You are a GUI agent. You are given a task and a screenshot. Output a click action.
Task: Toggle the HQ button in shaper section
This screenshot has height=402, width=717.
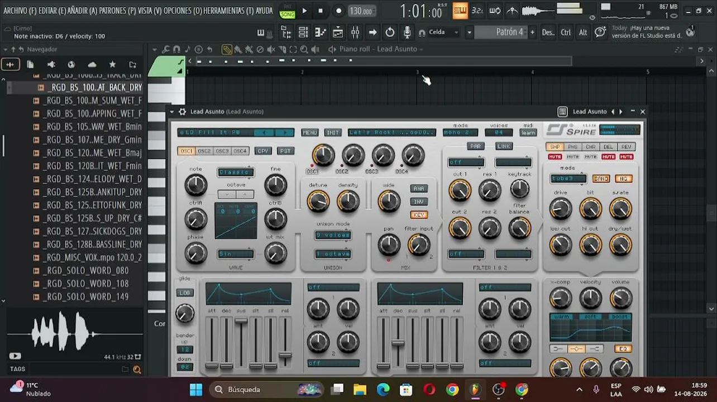point(623,179)
